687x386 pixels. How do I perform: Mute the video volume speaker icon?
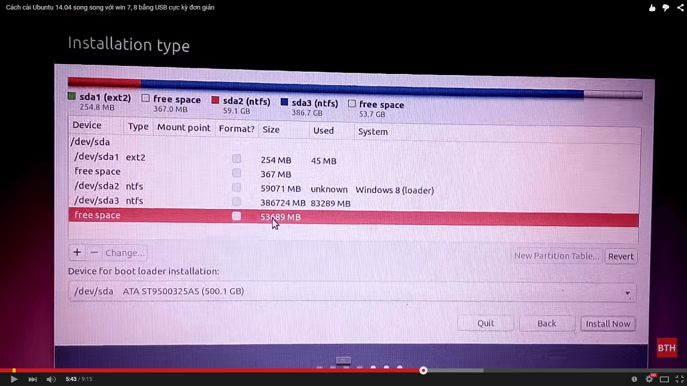(x=51, y=379)
